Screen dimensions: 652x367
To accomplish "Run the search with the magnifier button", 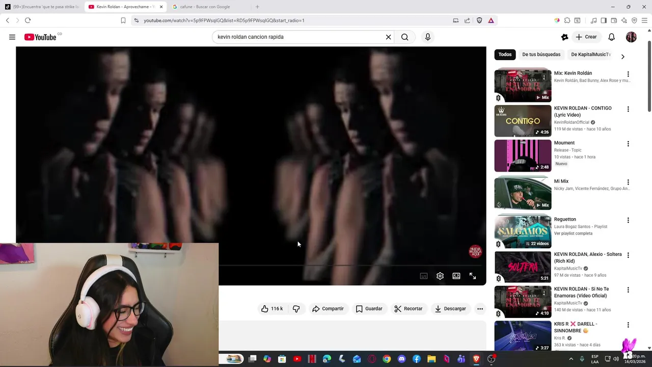I will pos(404,37).
